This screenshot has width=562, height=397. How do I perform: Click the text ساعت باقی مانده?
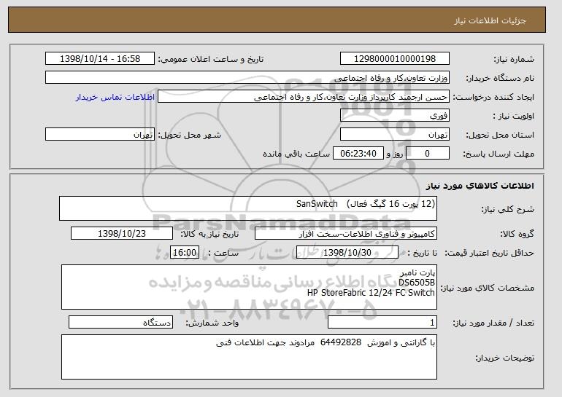(x=296, y=154)
